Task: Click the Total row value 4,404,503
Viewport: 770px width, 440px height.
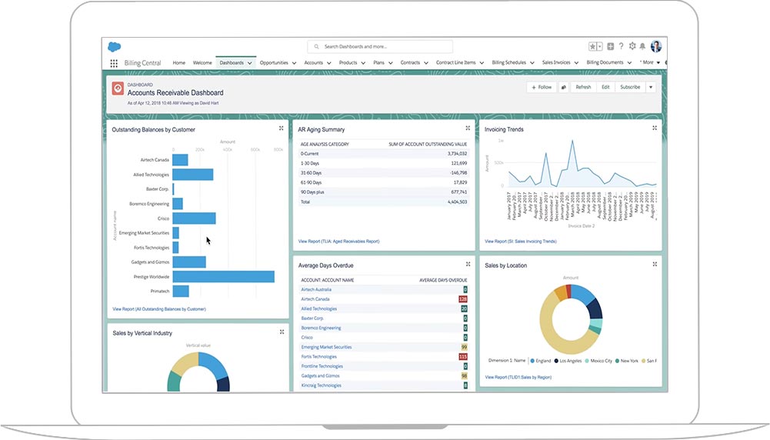Action: tap(457, 202)
